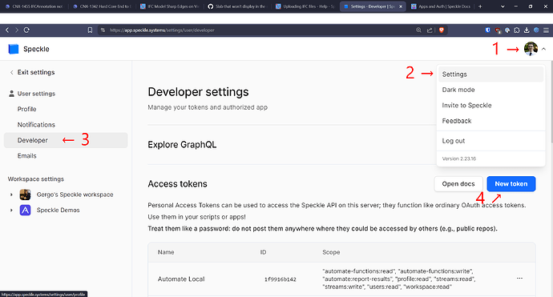Switch to IFC Model Sharp Edges tab

click(x=170, y=6)
